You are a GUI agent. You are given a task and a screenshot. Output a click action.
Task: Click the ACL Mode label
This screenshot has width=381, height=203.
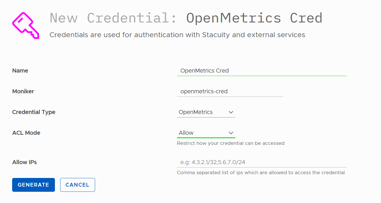(26, 133)
